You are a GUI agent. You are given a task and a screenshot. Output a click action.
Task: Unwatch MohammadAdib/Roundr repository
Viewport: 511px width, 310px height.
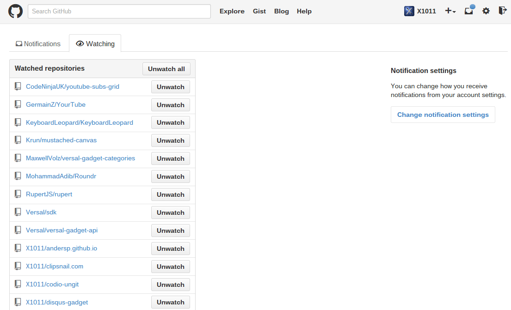[171, 176]
